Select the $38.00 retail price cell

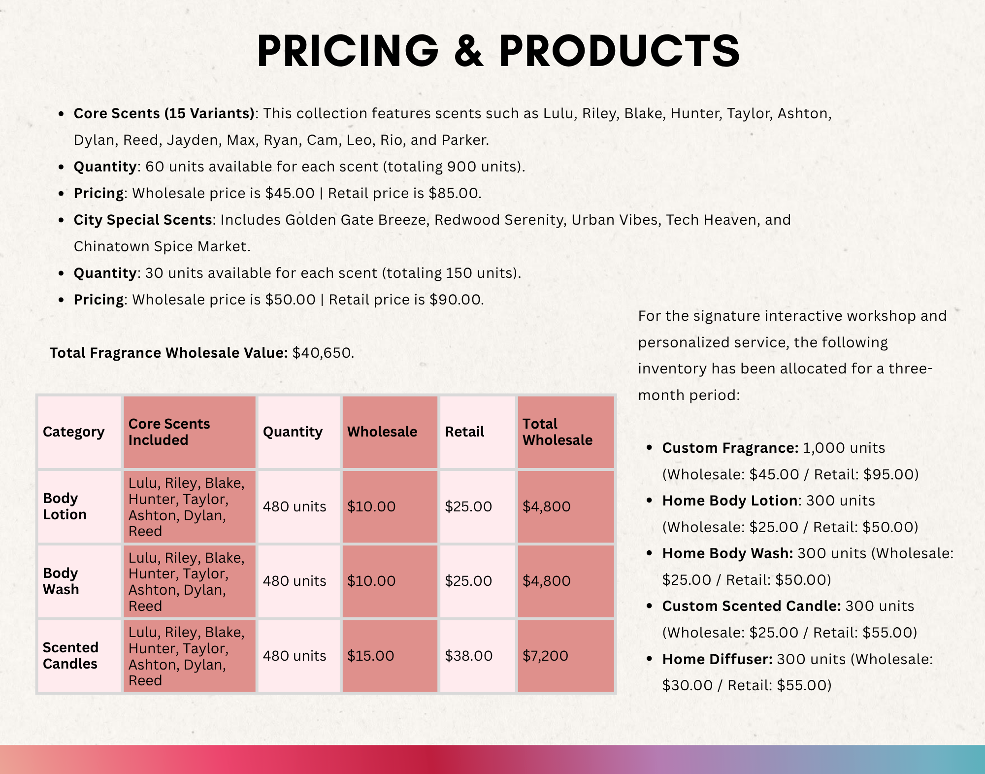[478, 656]
